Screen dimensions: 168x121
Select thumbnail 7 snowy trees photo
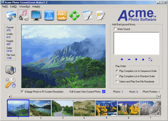click(151, 108)
